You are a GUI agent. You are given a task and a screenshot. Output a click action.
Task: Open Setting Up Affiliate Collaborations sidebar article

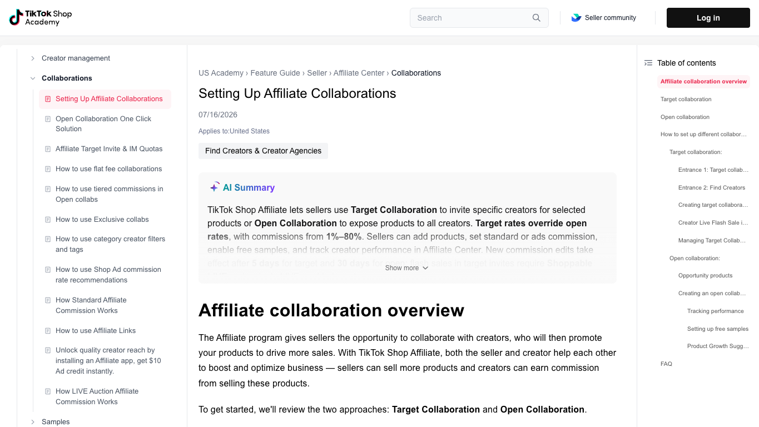point(105,99)
